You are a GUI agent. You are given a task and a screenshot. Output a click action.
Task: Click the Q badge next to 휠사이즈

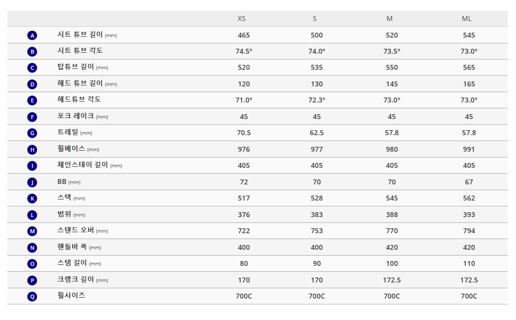pos(32,297)
